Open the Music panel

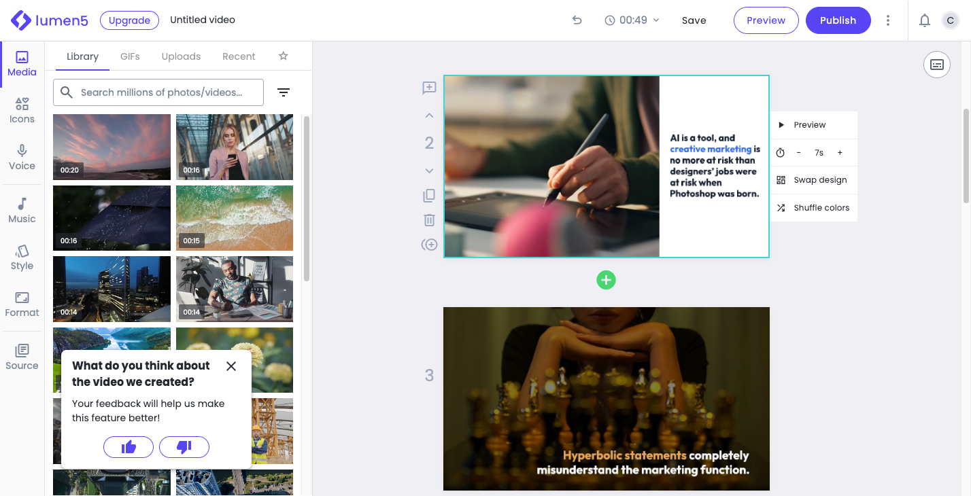22,211
